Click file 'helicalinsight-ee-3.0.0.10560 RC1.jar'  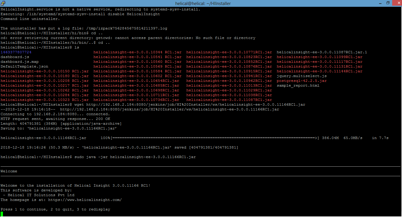click(x=137, y=62)
